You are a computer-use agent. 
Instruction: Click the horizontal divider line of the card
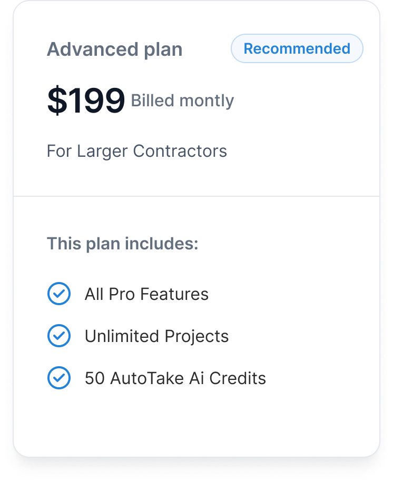coord(196,196)
